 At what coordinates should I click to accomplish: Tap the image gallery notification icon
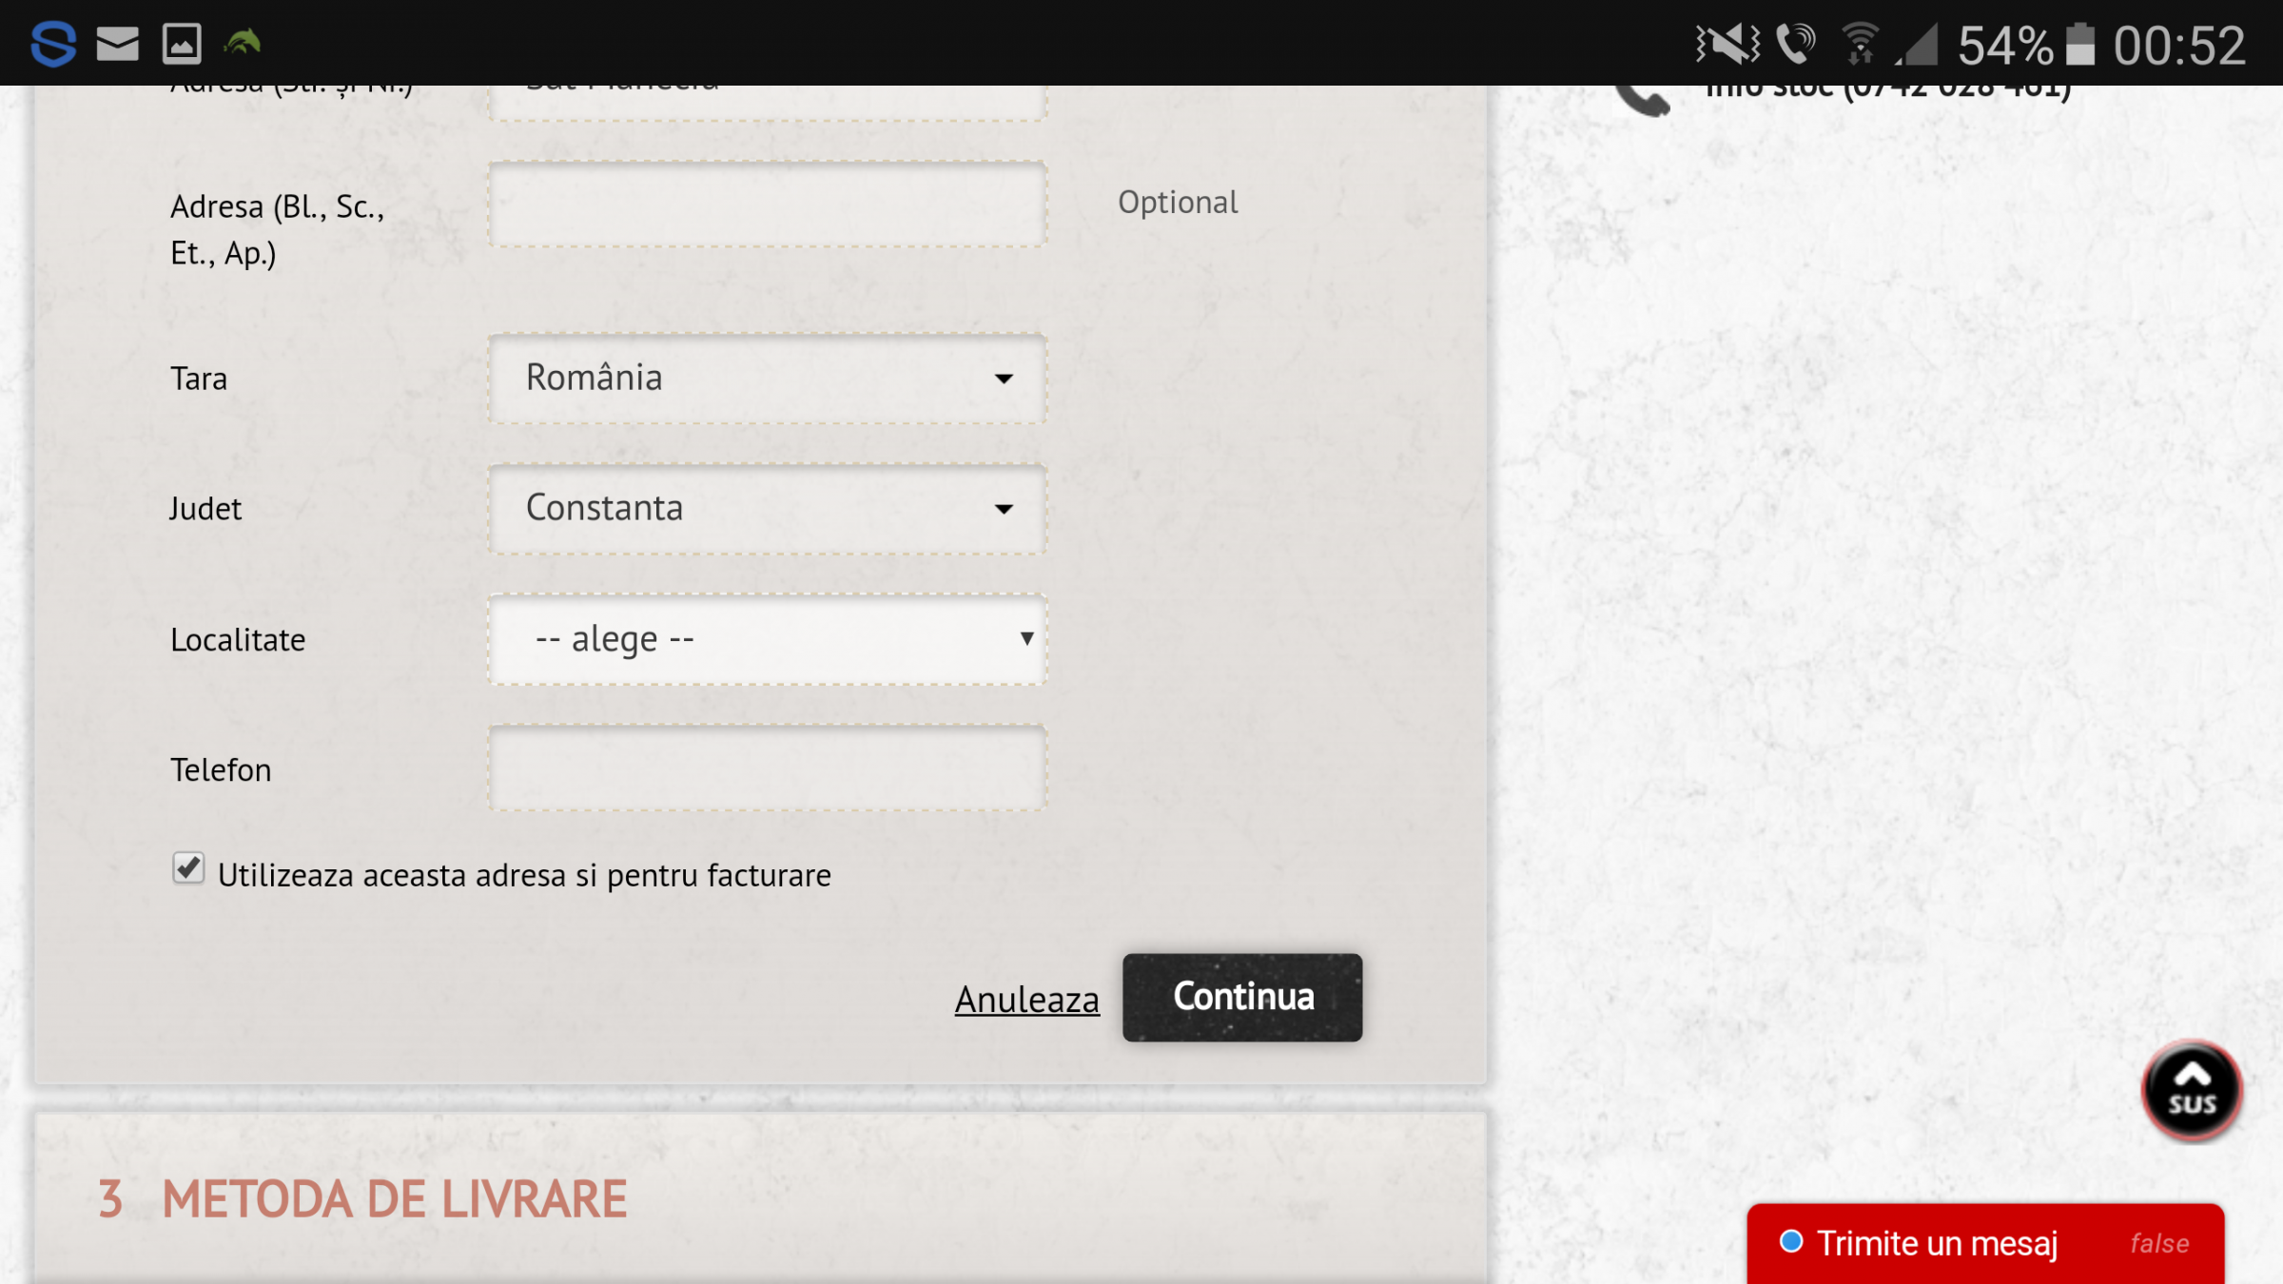coord(182,44)
